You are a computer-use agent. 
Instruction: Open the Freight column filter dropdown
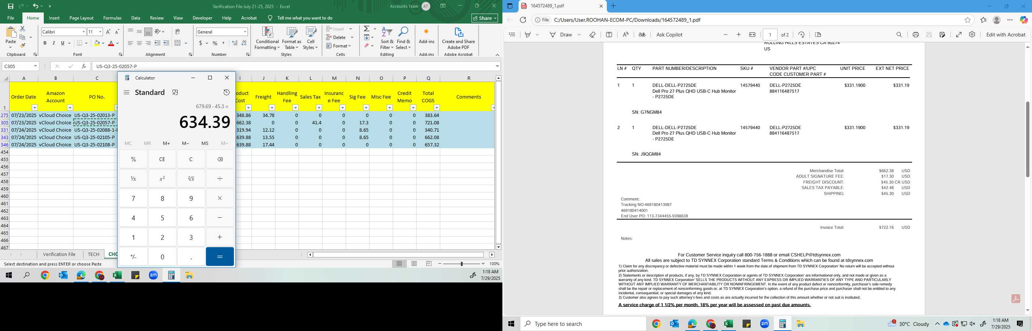tap(272, 107)
